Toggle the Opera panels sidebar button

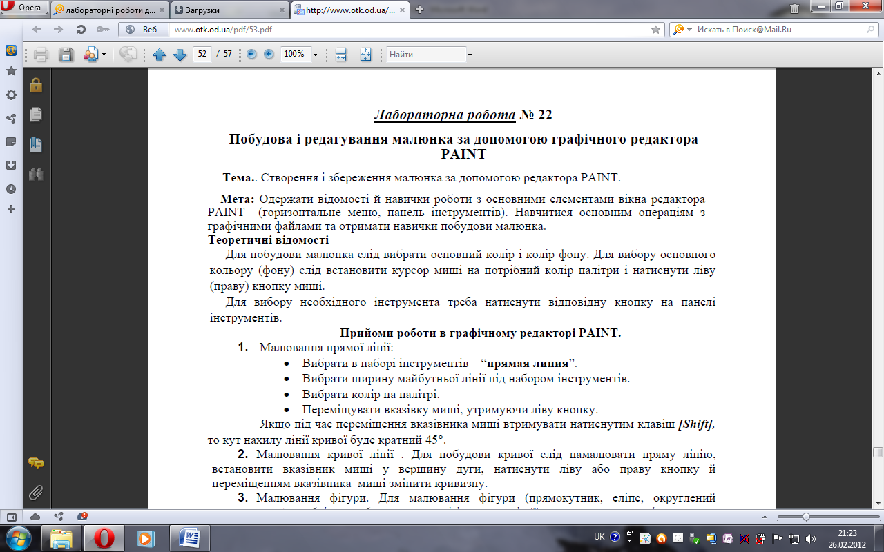(11, 516)
